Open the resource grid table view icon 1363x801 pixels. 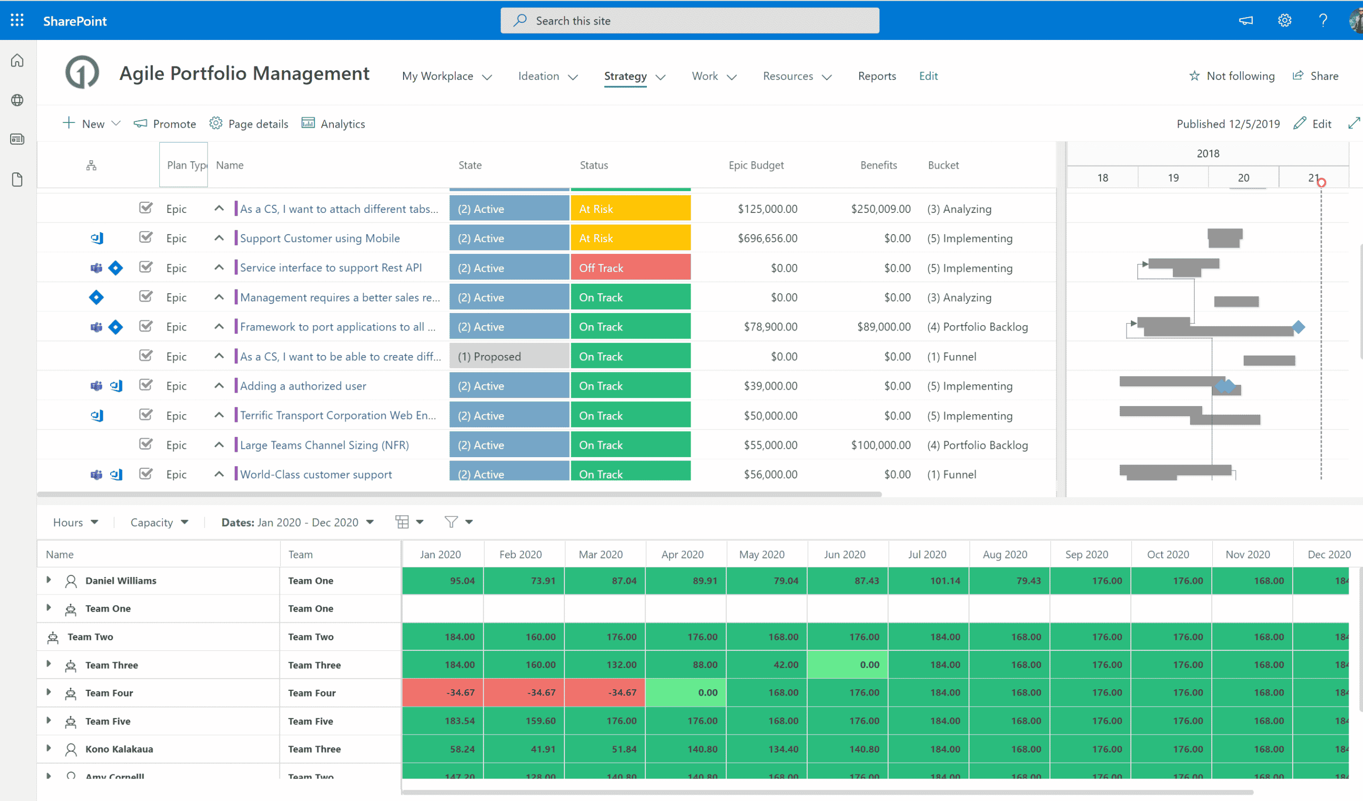click(x=403, y=522)
